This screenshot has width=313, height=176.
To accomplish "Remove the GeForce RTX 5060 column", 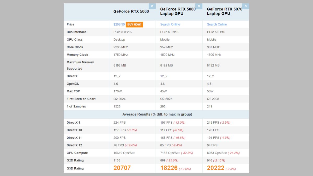I will coord(152,6).
